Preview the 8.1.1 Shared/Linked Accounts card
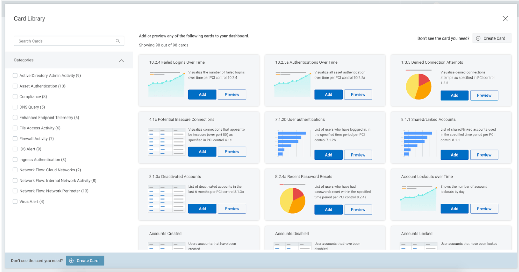Viewport: 519px width, 272px height. click(x=484, y=155)
